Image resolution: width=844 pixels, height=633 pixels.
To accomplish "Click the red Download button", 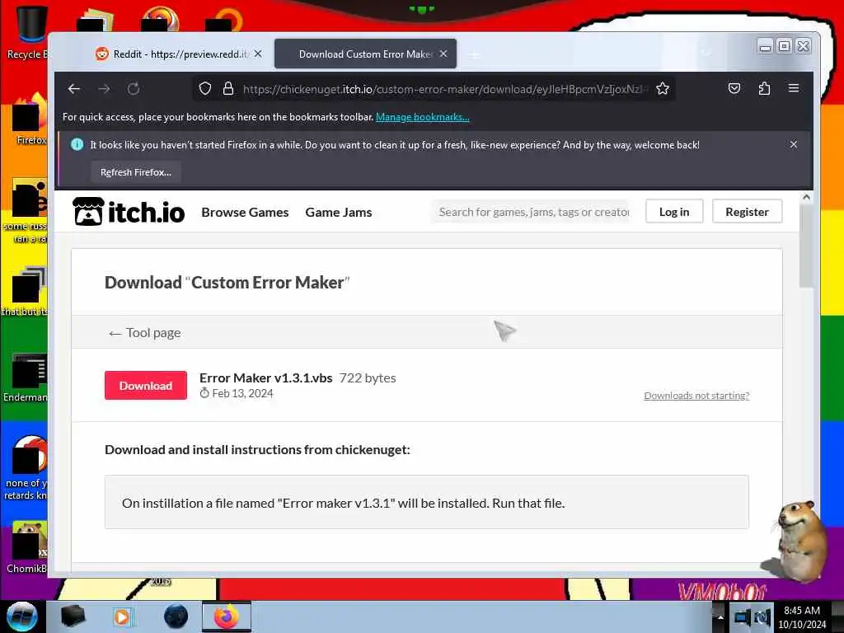I will (x=146, y=386).
